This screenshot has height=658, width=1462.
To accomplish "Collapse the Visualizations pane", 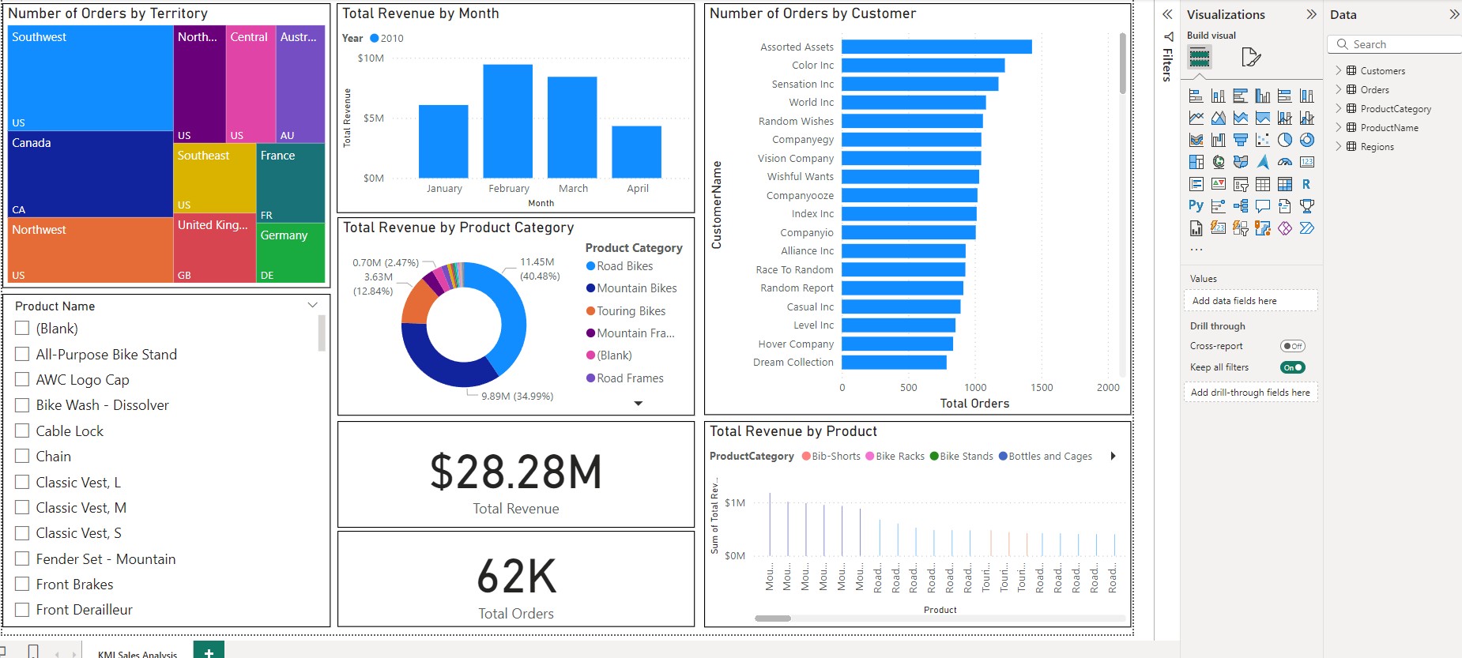I will [1311, 14].
